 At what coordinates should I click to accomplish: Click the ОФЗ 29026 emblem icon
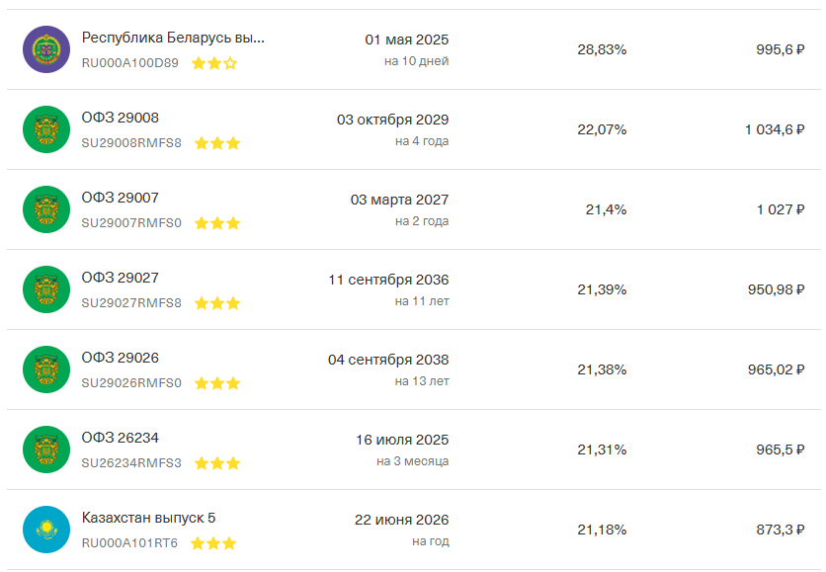coord(46,369)
